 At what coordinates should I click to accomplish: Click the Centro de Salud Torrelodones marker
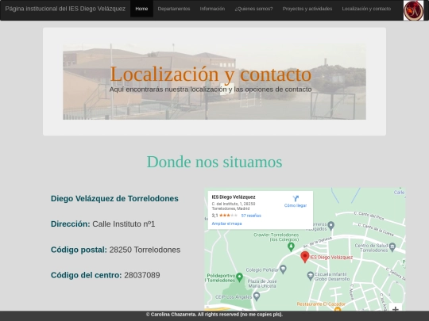coord(392,247)
